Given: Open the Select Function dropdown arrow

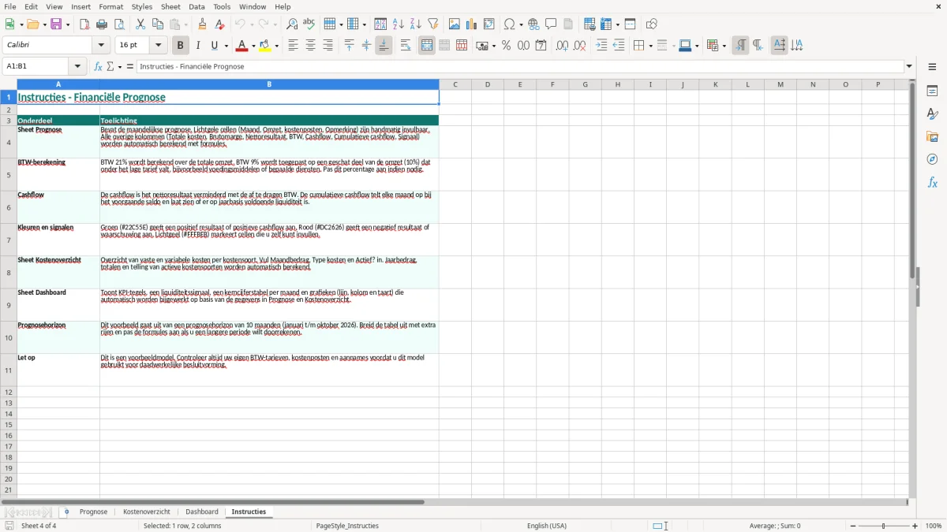Looking at the screenshot, I should pyautogui.click(x=119, y=67).
